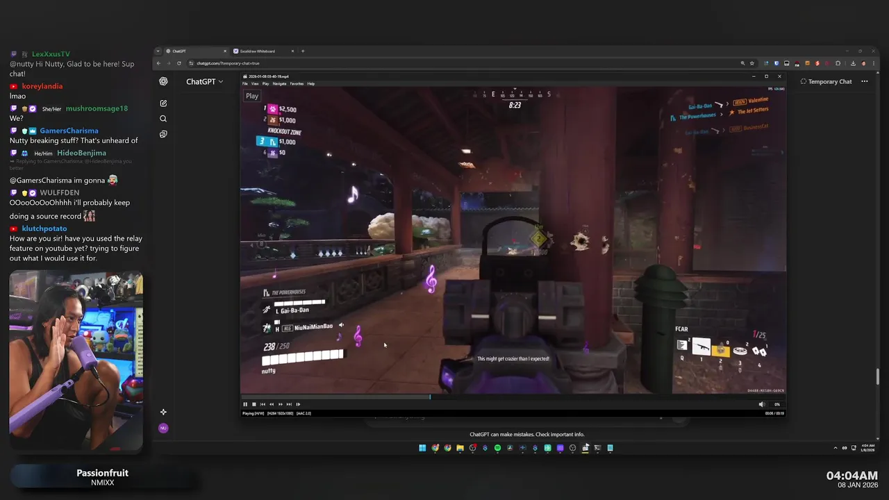The height and width of the screenshot is (500, 889).
Task: Open Chrome tab search chevron
Action: (x=158, y=51)
